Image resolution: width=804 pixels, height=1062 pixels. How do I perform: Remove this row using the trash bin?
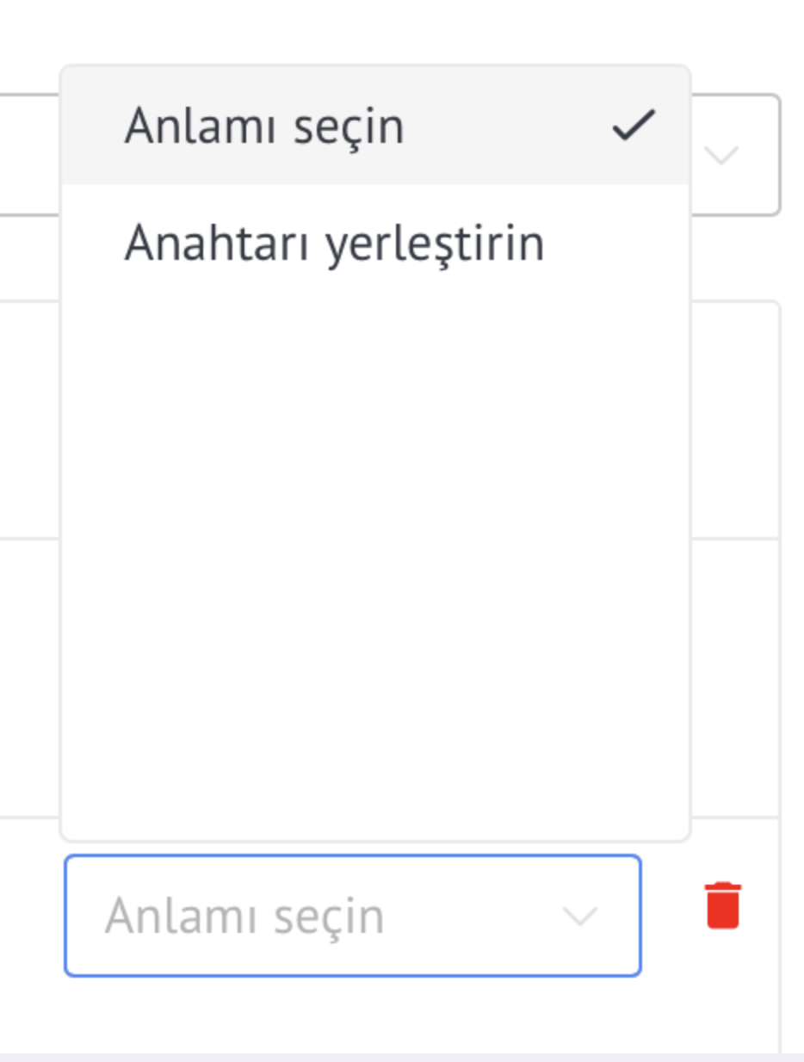pos(723,905)
